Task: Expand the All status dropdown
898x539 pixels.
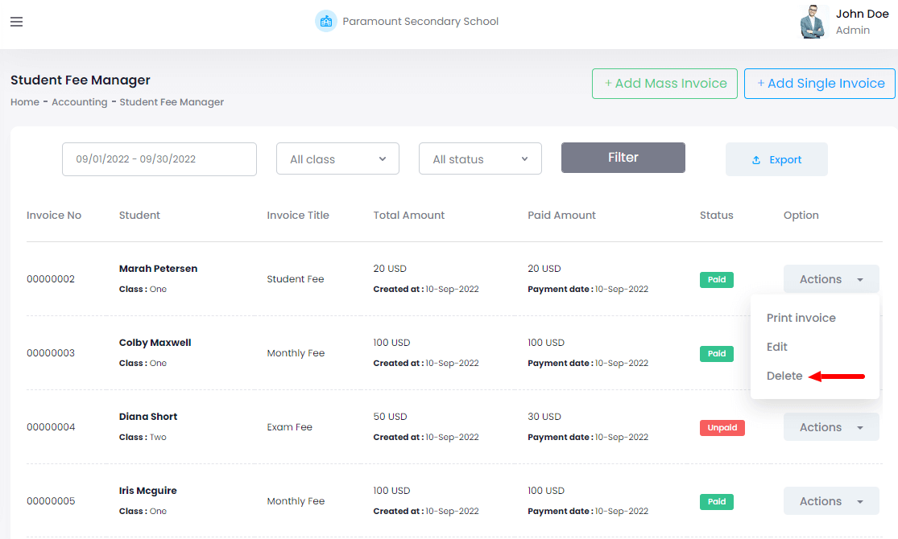Action: pyautogui.click(x=480, y=159)
